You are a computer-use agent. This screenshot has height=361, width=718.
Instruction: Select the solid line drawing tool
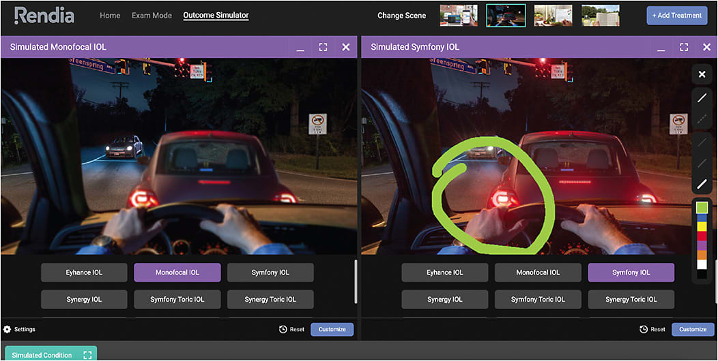pyautogui.click(x=702, y=97)
